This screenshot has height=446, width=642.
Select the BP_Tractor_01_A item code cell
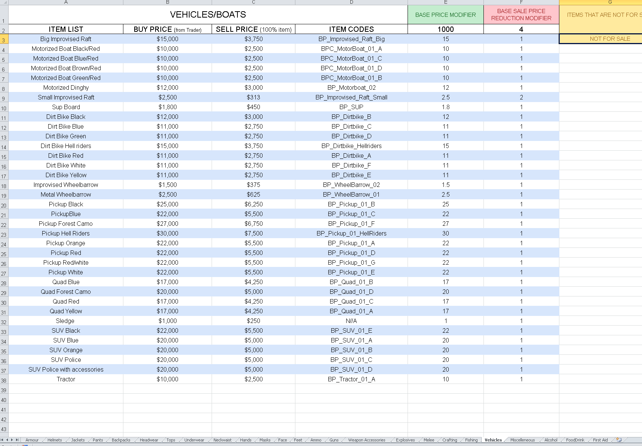point(351,379)
